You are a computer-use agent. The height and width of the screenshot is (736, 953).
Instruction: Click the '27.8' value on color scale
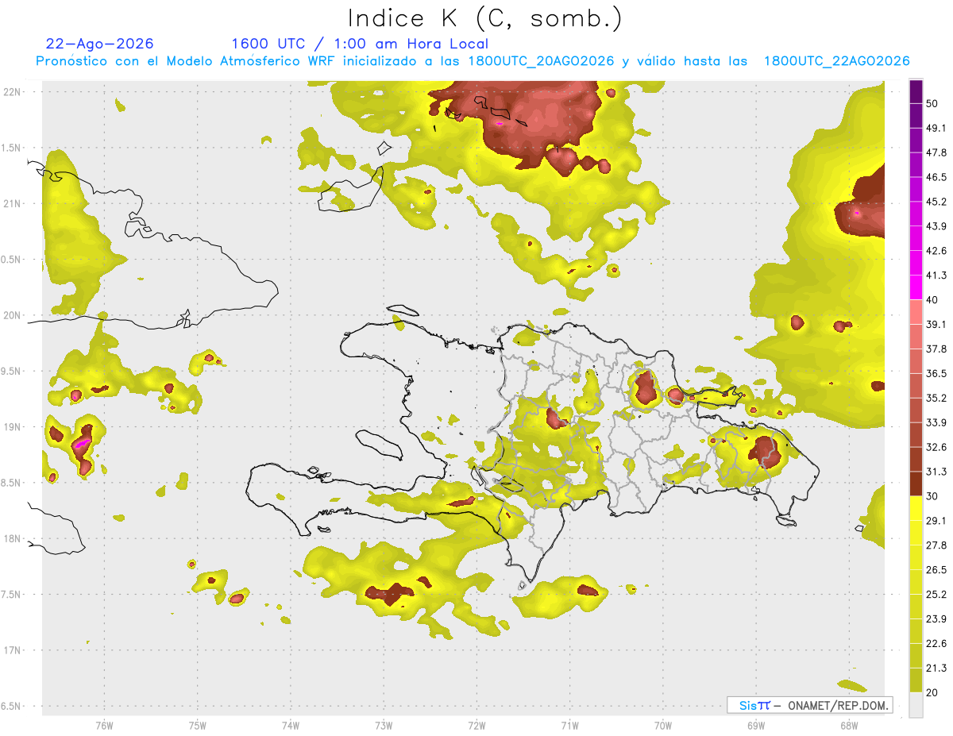click(x=936, y=545)
